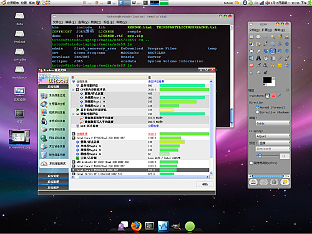Set Transform to affect the path

point(280,95)
